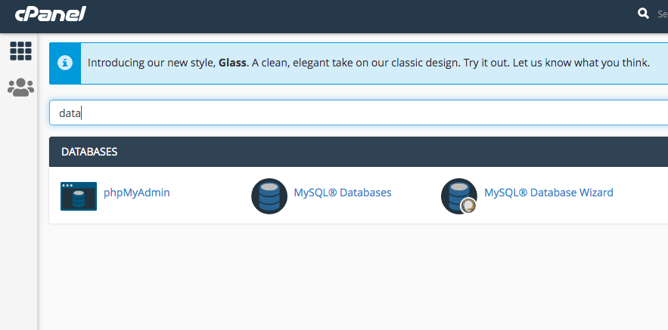The image size is (668, 330).
Task: Open the MySQL Databases cylinder icon
Action: (269, 196)
